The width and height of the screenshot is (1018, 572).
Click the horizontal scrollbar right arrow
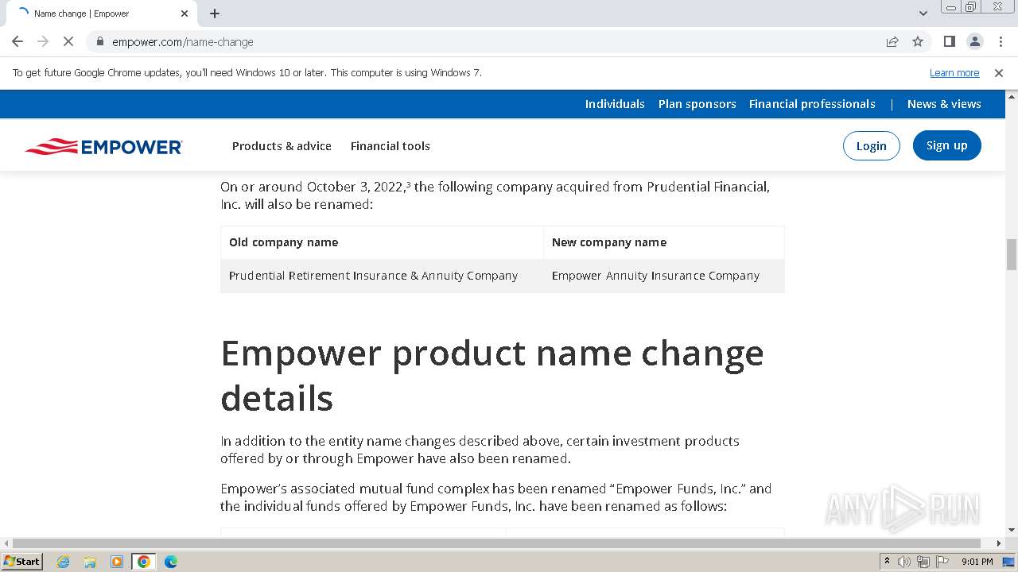click(x=1000, y=543)
